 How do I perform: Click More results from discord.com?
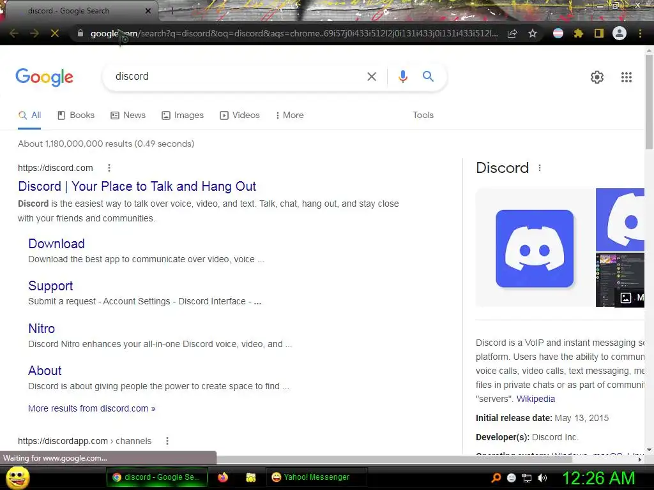pyautogui.click(x=92, y=408)
